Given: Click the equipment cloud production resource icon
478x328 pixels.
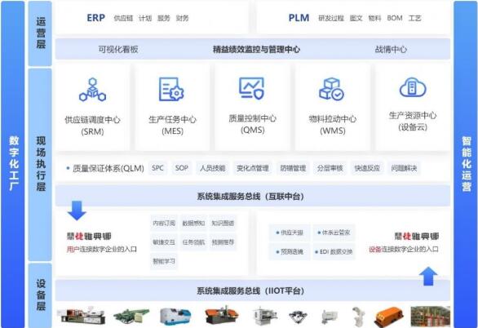Looking at the screenshot, I should pos(413,87).
